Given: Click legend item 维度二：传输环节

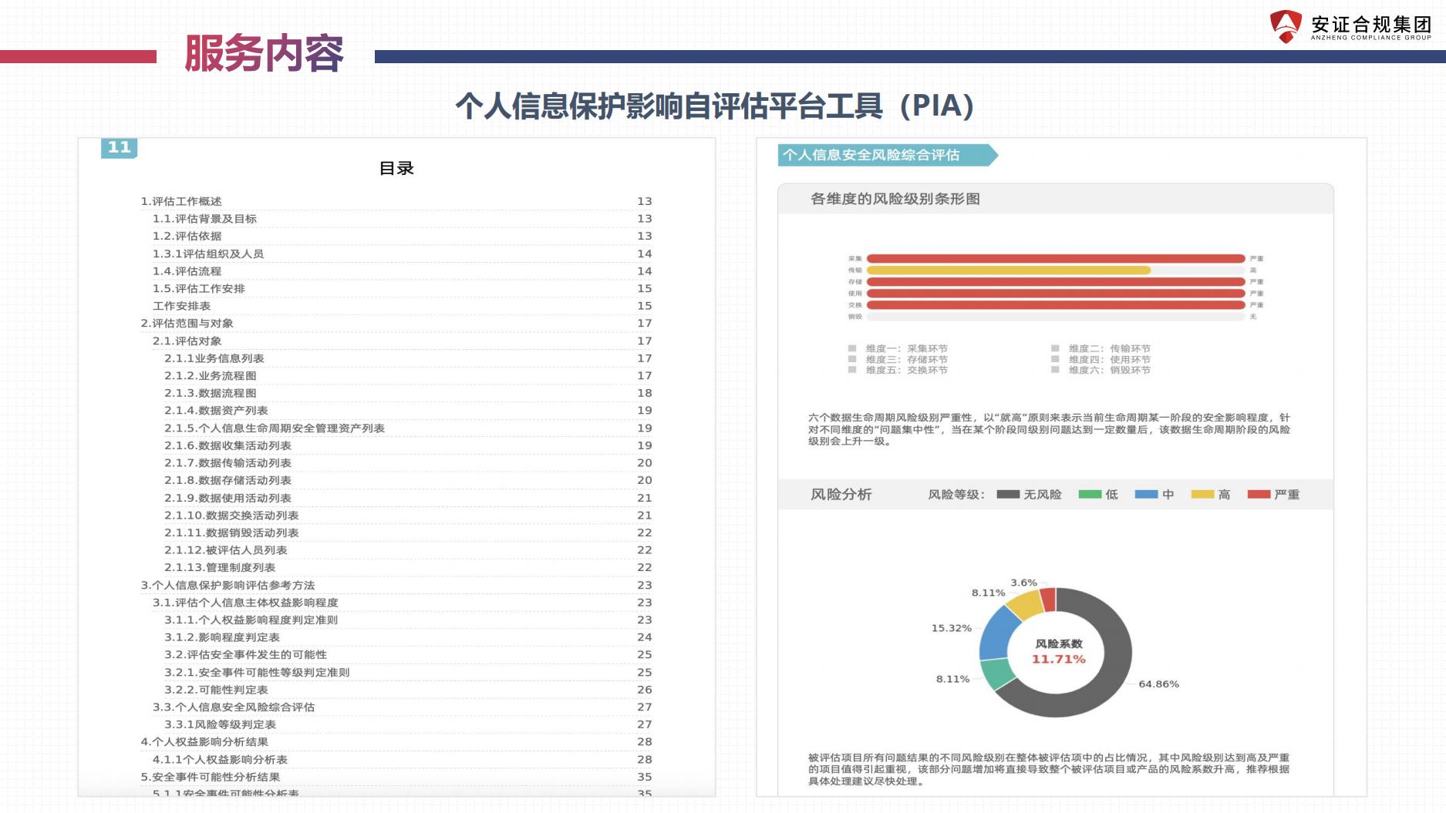Looking at the screenshot, I should click(1101, 349).
